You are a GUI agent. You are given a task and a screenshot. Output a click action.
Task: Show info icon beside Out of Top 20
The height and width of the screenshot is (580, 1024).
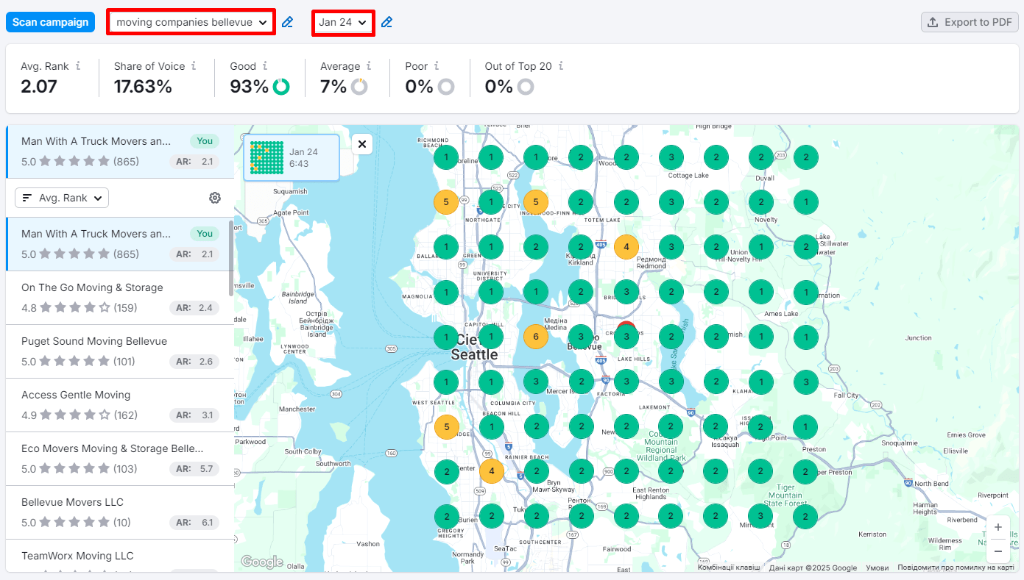(x=561, y=65)
